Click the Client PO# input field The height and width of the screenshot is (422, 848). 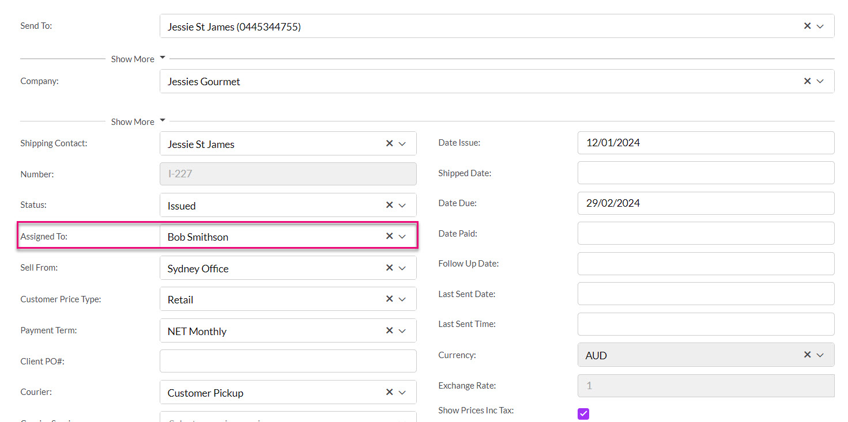point(288,361)
